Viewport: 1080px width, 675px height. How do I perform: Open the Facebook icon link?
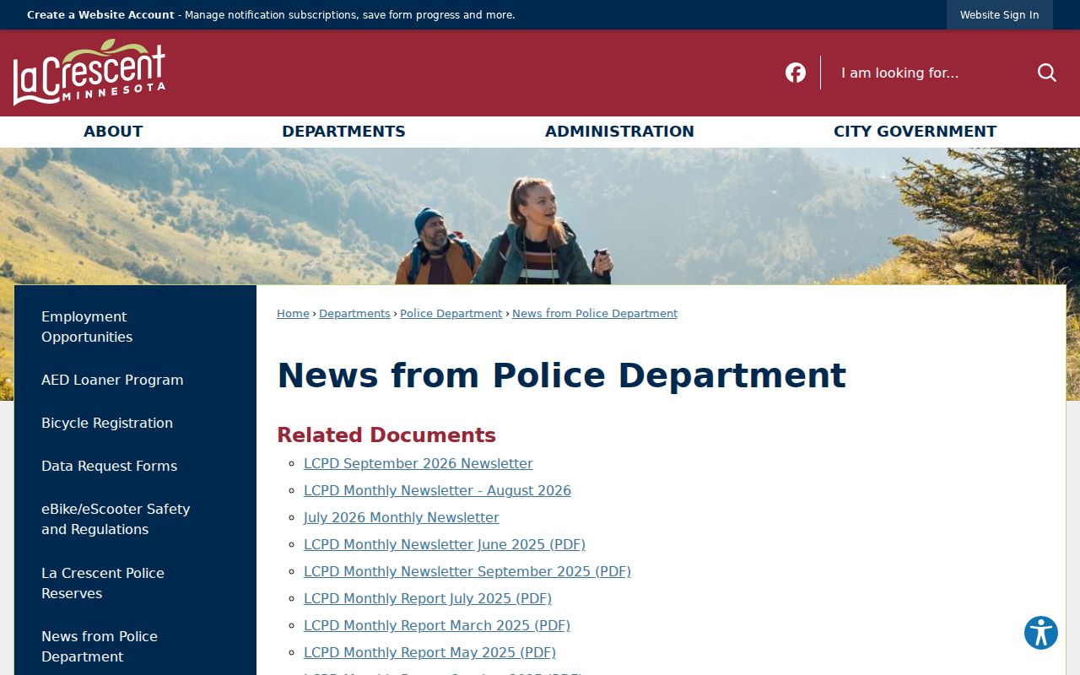(796, 73)
